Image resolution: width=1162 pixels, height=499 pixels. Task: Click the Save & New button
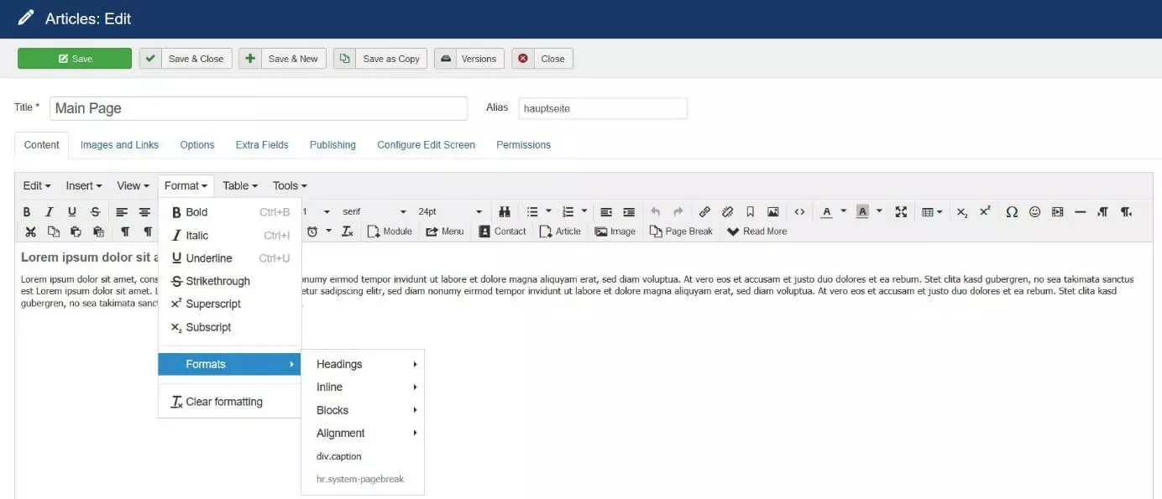click(283, 59)
